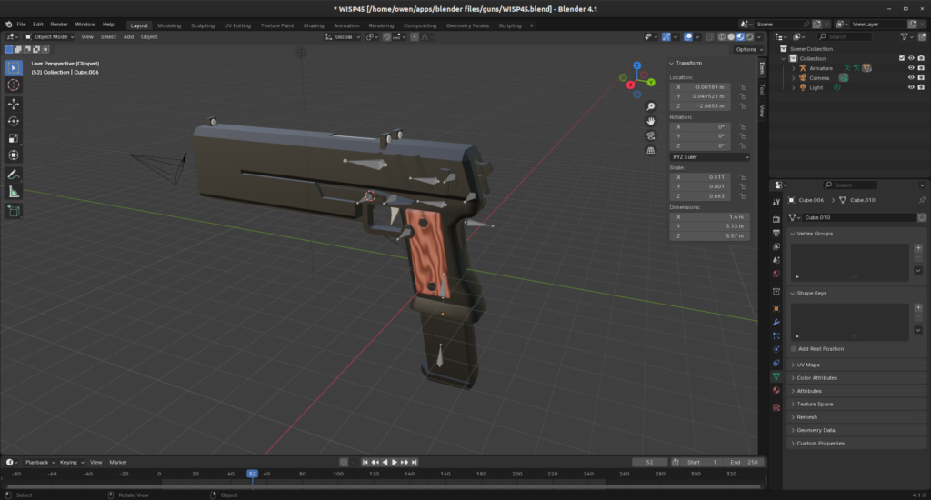Viewport: 931px width, 500px height.
Task: Open File menu
Action: 22,25
